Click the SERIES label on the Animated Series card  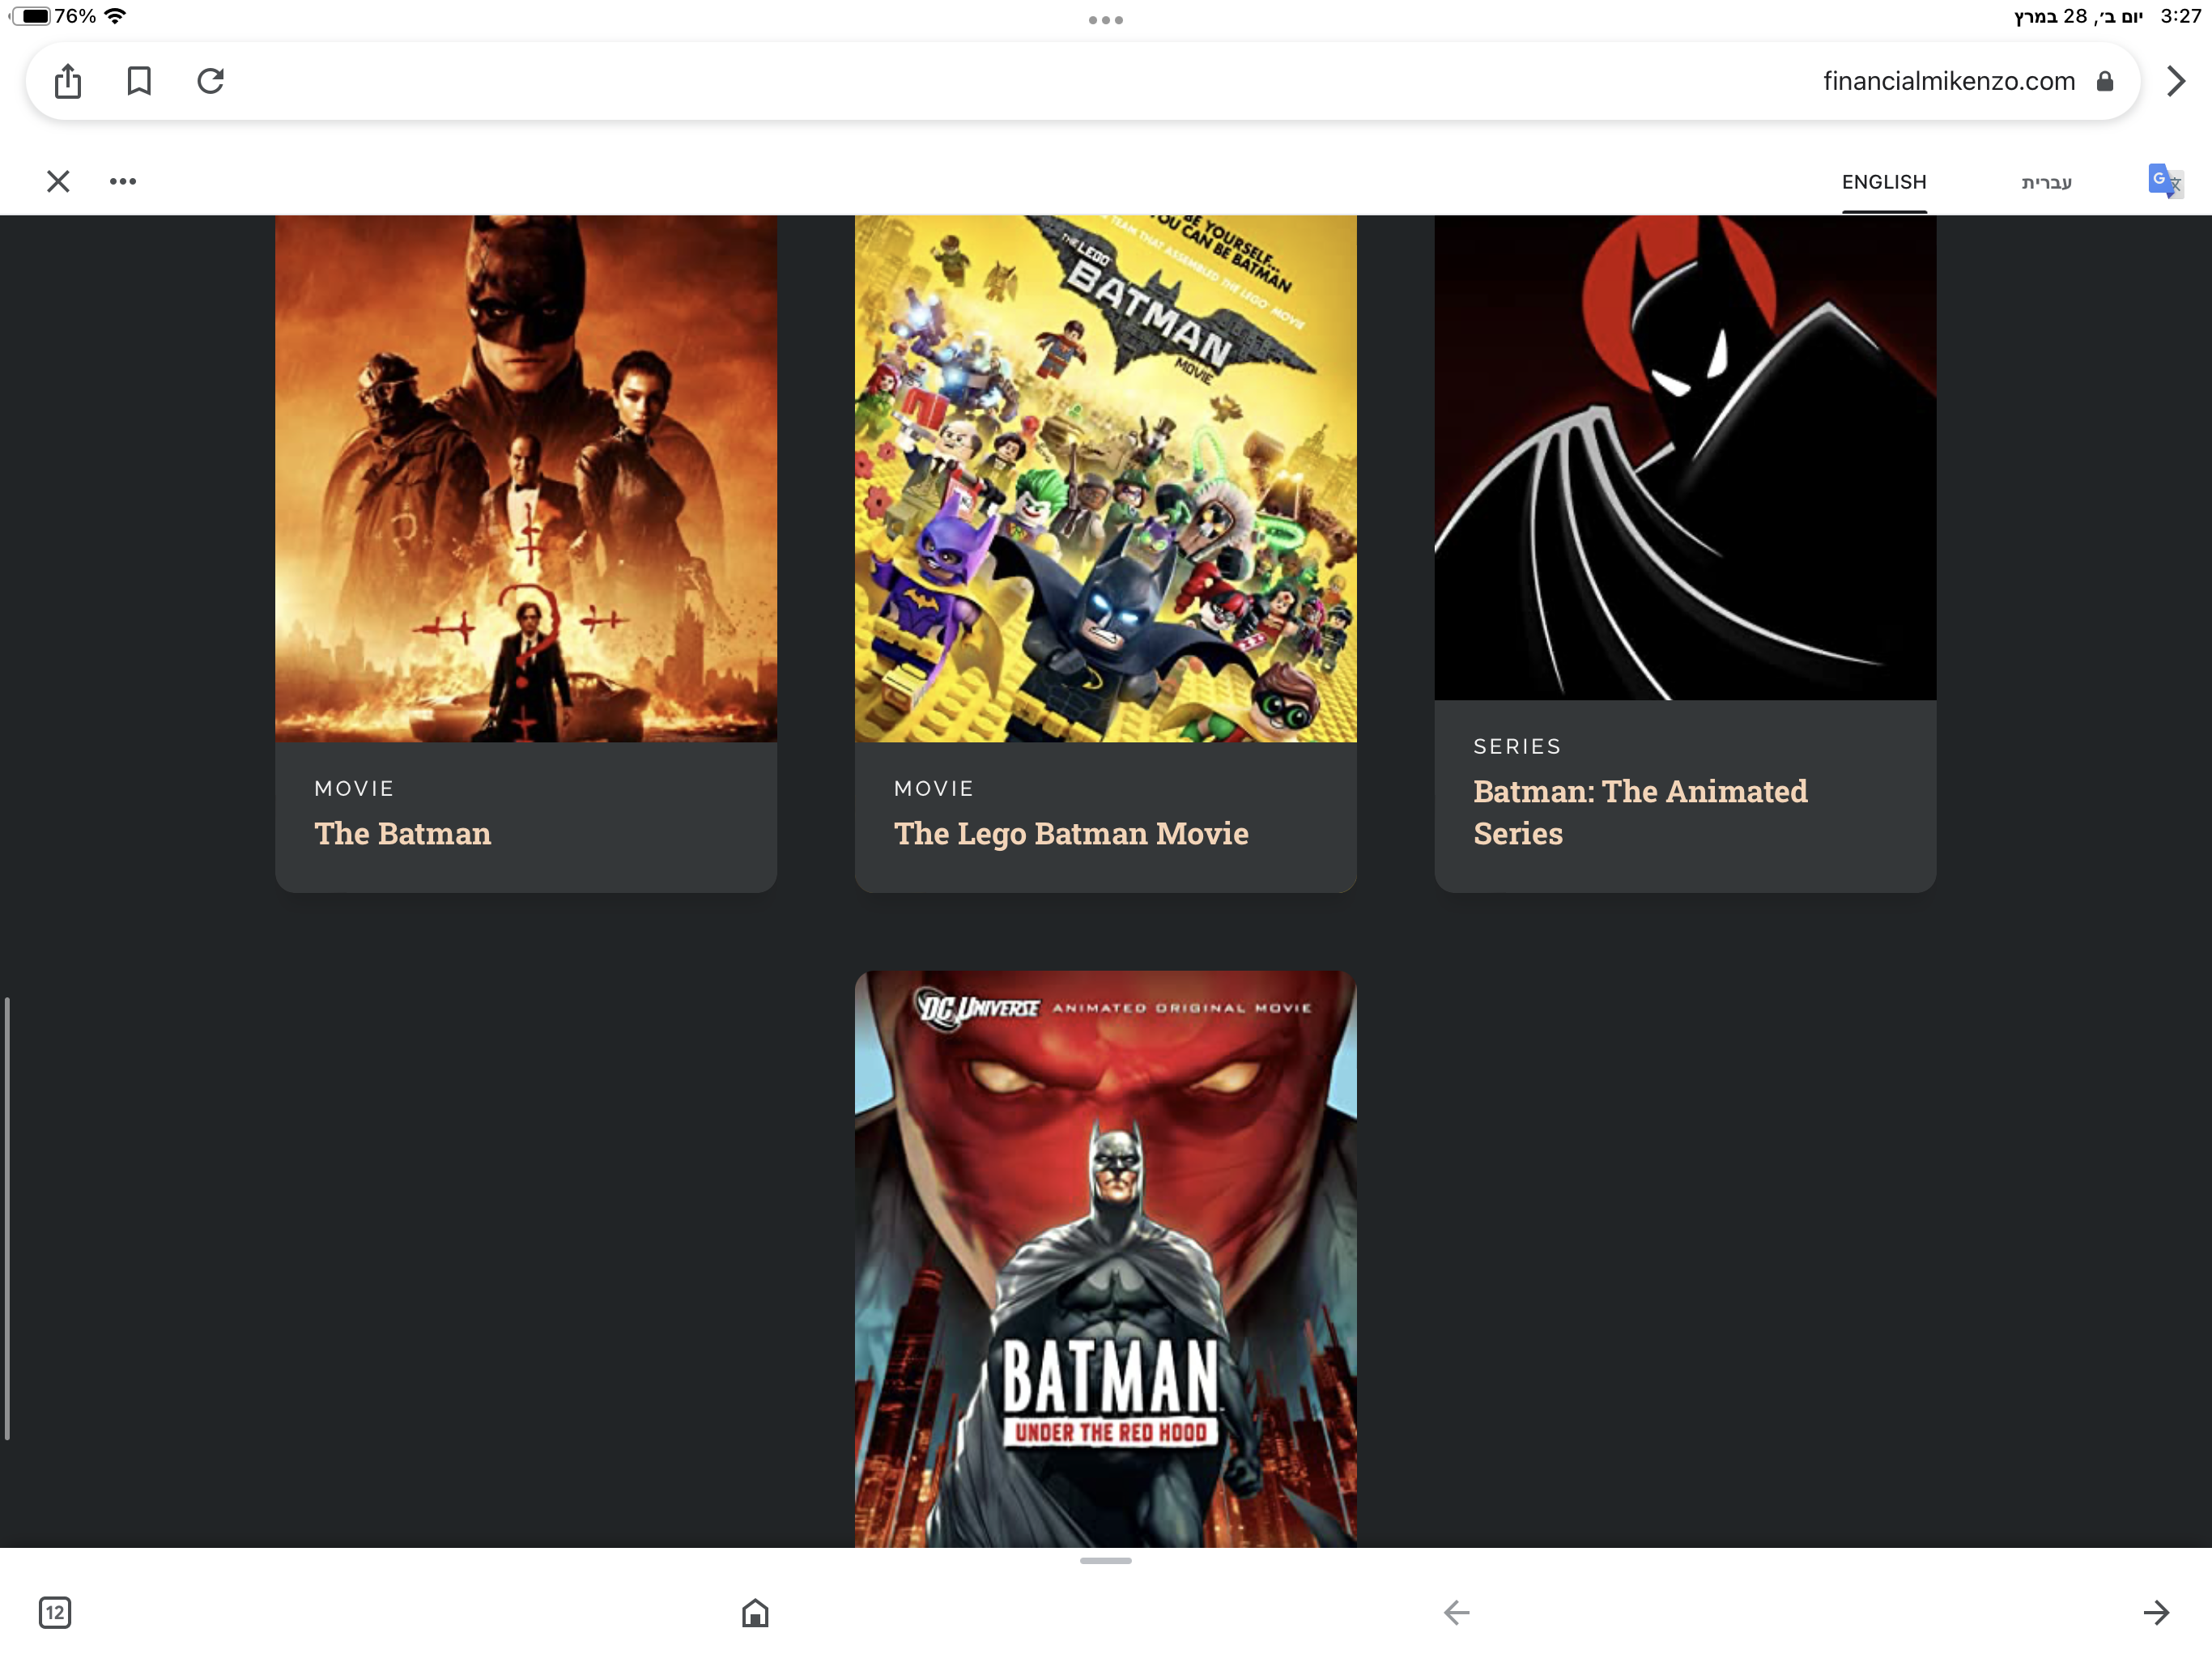point(1517,746)
